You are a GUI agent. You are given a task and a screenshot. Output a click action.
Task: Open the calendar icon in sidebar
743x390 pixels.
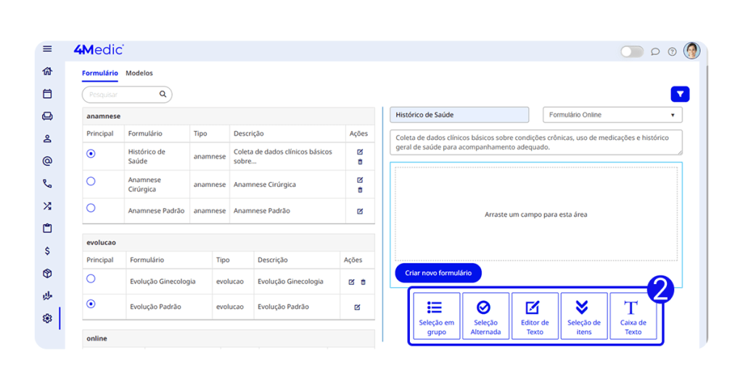pyautogui.click(x=47, y=94)
